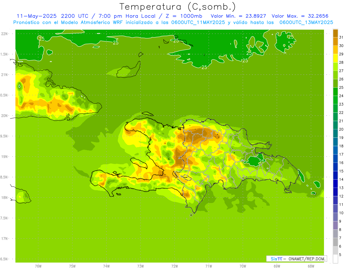Click the "20N" latitude label
The image size is (349, 270).
tap(4, 116)
